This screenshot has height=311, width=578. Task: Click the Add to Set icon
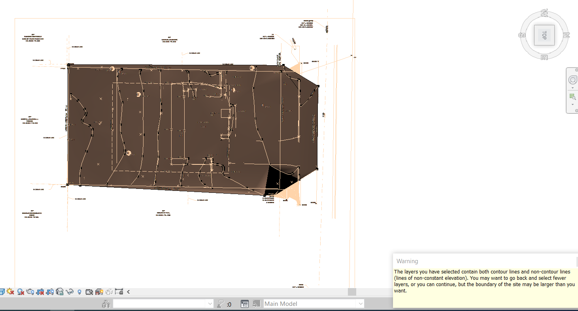[257, 303]
